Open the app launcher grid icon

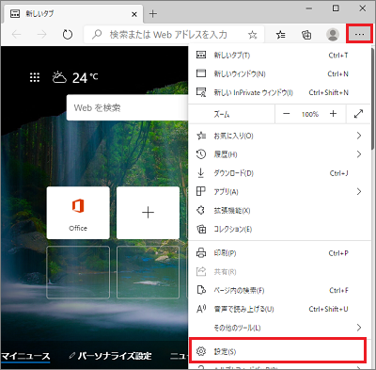35,77
